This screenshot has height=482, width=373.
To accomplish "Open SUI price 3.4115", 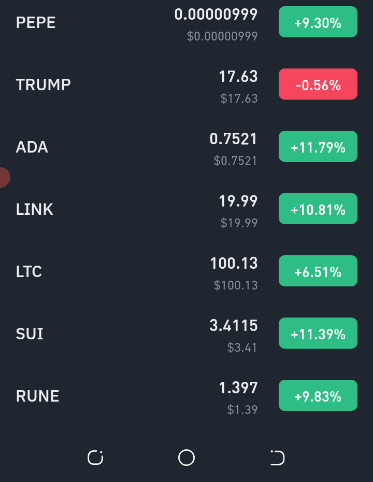I will pyautogui.click(x=233, y=325).
